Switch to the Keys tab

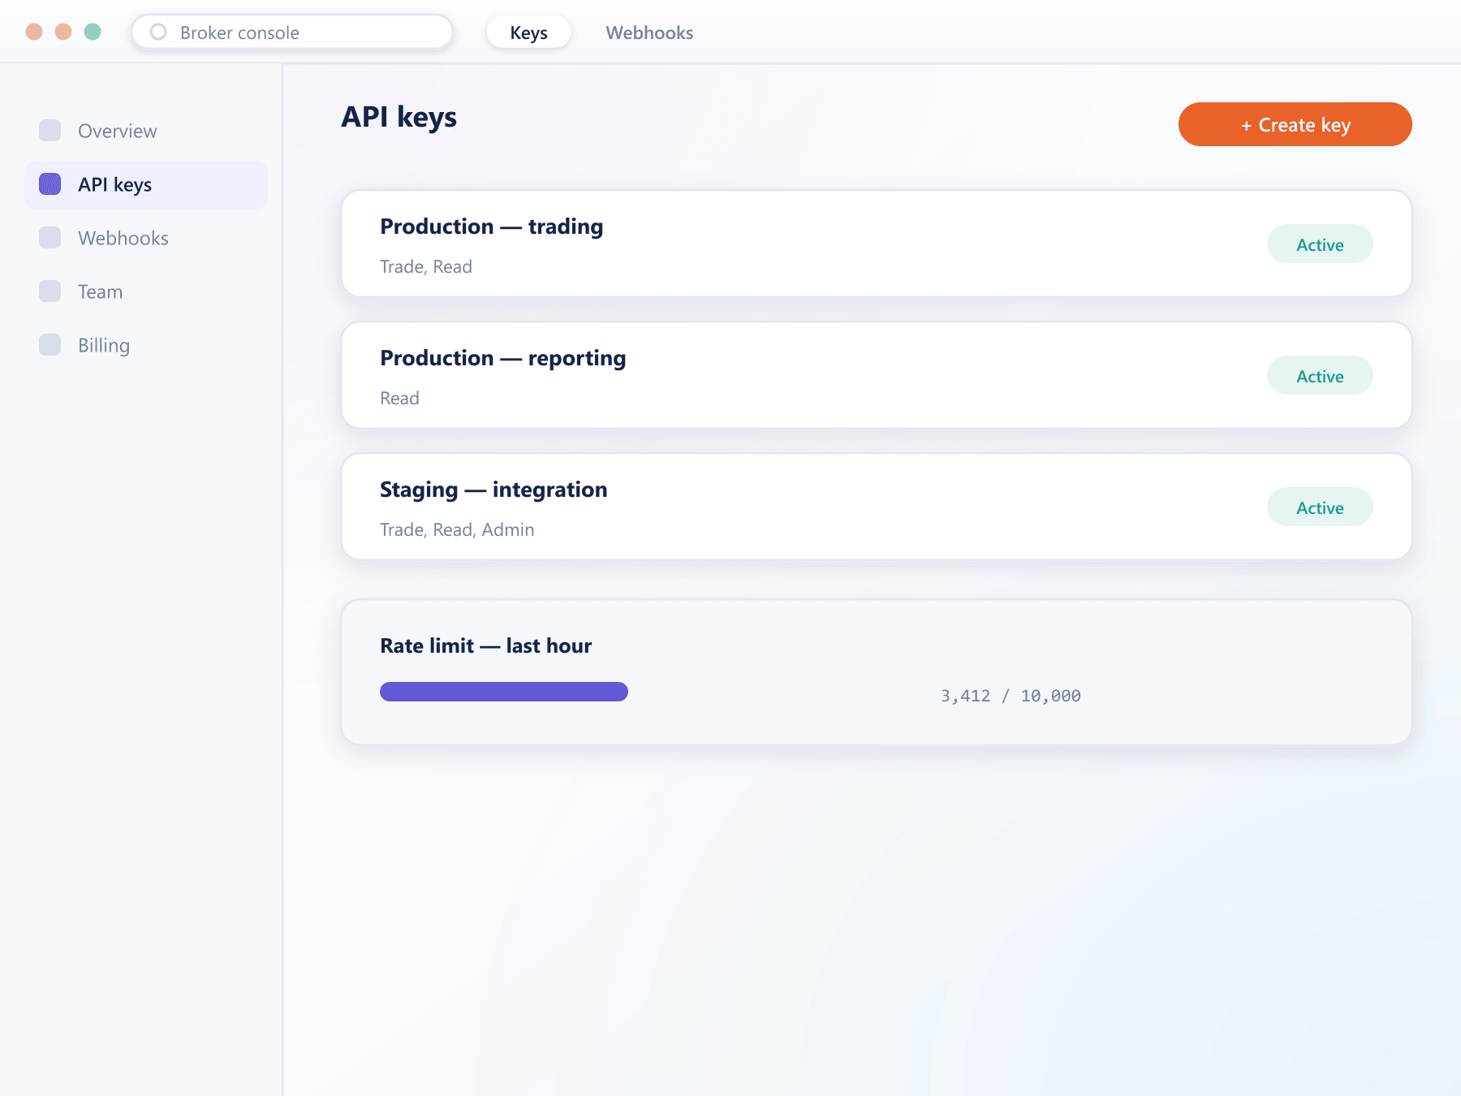click(528, 32)
